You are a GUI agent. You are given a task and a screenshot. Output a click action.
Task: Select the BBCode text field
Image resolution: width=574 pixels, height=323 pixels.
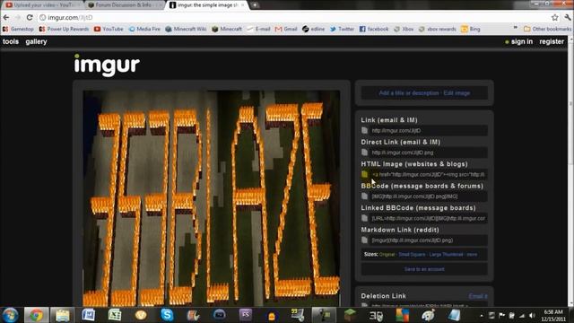coord(429,196)
